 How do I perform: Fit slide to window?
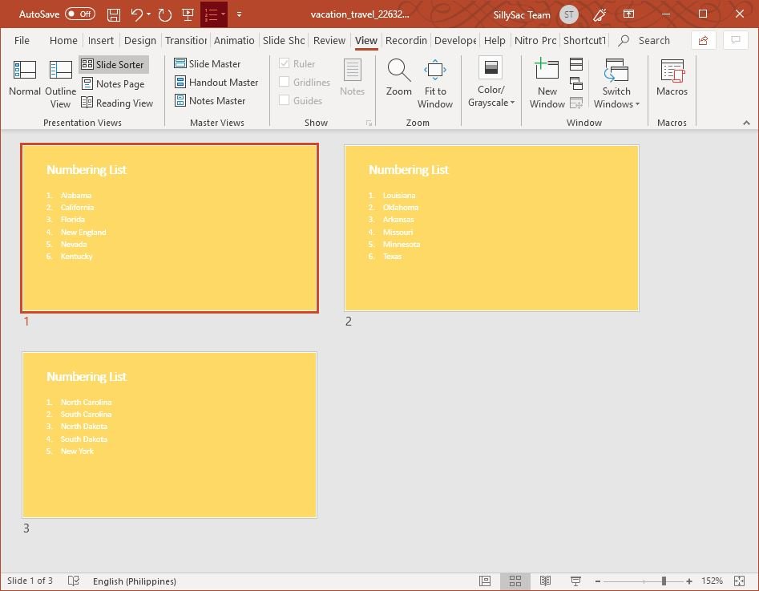pyautogui.click(x=435, y=83)
